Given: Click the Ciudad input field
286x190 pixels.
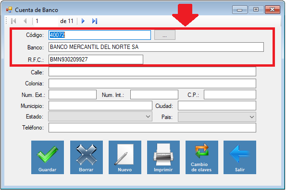Looking at the screenshot, I should pos(217,106).
